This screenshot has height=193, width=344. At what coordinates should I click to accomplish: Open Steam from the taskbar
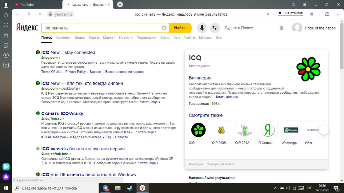(130, 188)
